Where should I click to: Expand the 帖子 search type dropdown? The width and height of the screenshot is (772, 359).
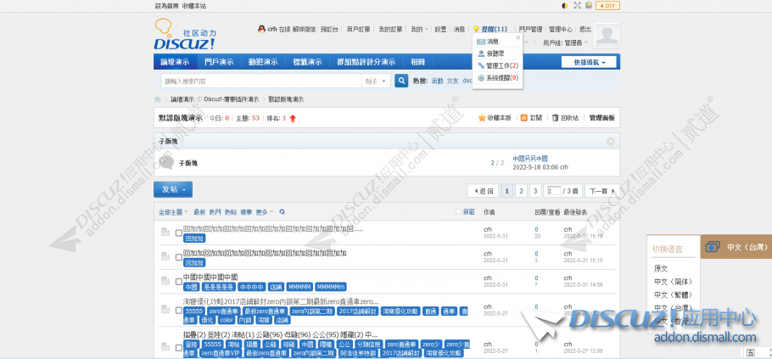click(x=377, y=81)
